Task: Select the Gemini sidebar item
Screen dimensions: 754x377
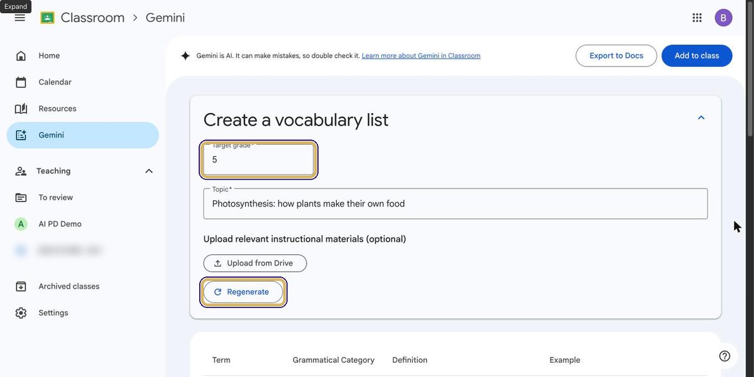Action: (x=82, y=135)
